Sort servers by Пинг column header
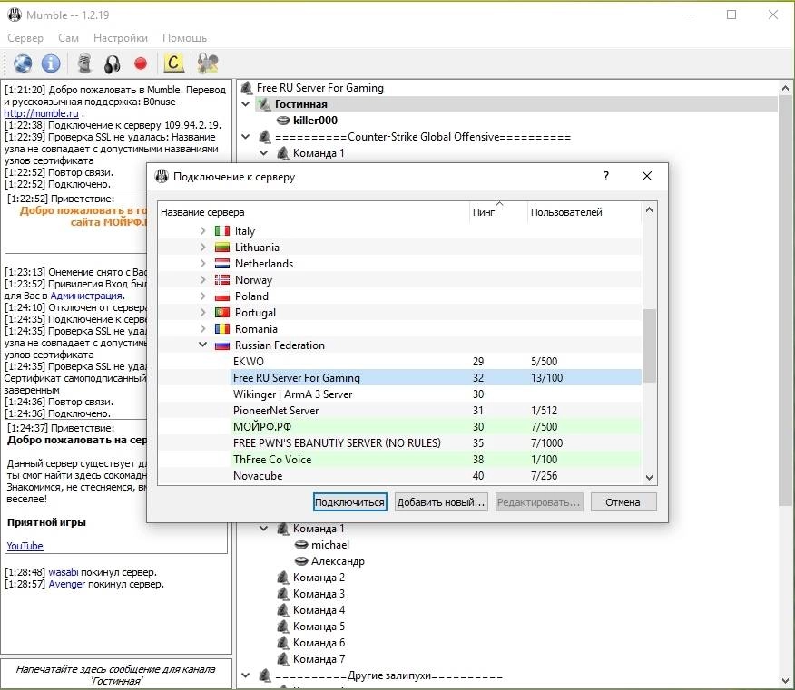The image size is (795, 690). tap(498, 212)
